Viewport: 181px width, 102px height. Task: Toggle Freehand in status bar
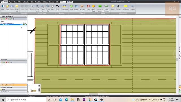[61, 96]
